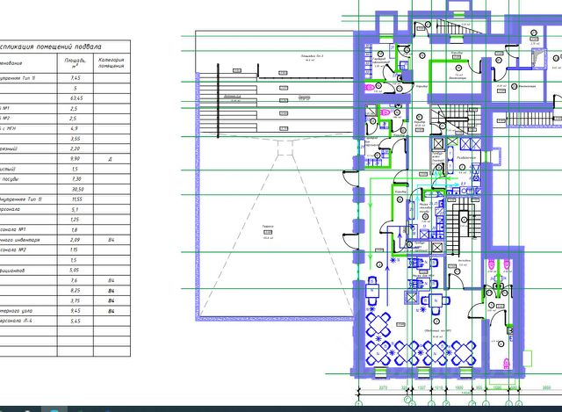Click the area value '63,45'
This screenshot has width=562, height=412.
(x=76, y=98)
